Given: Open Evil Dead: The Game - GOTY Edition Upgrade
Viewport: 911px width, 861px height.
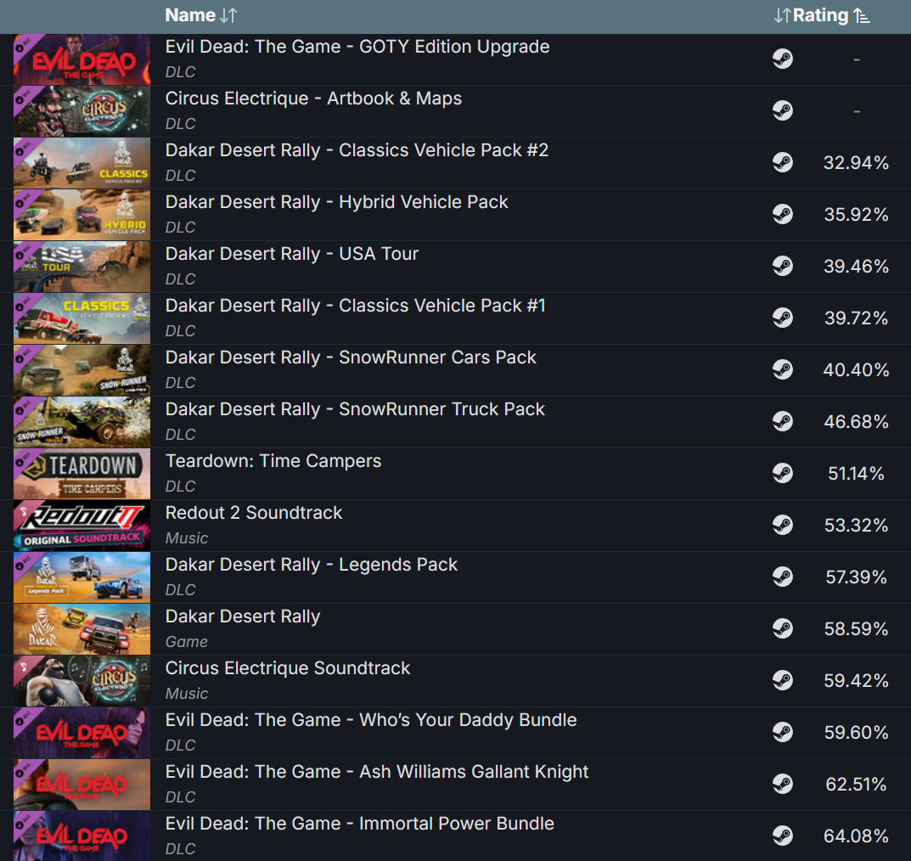Looking at the screenshot, I should 357,47.
